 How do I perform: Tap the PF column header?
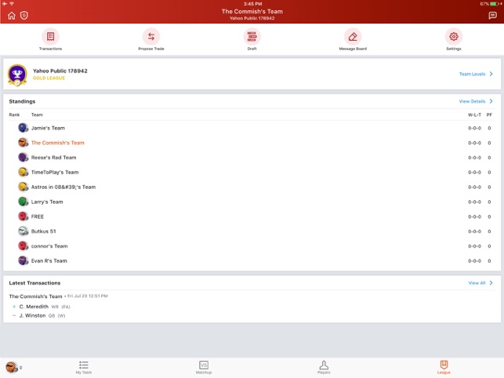point(489,114)
